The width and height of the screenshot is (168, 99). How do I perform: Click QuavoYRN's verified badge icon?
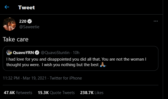[37, 52]
